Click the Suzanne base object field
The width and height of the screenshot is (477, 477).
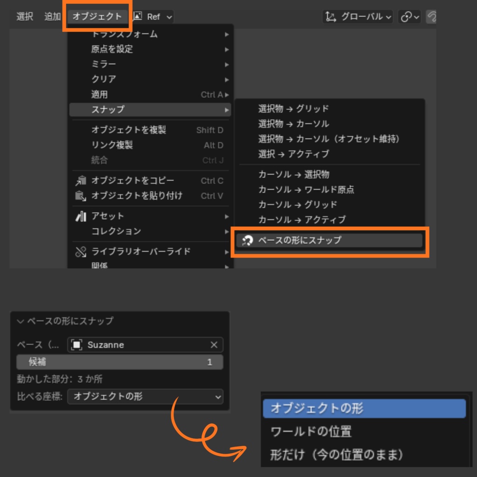pos(145,345)
